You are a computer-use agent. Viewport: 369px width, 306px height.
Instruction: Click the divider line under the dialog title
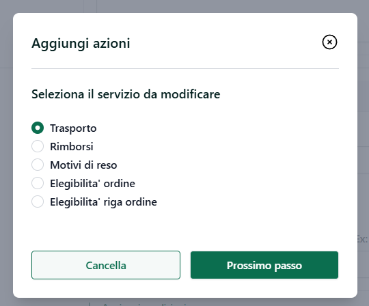pos(185,69)
